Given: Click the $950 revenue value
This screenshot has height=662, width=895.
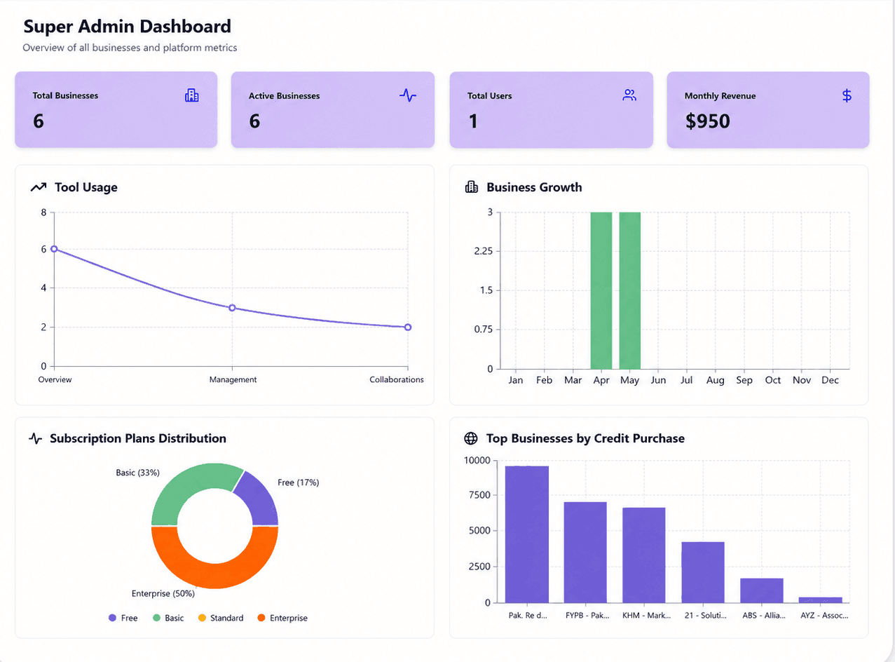Looking at the screenshot, I should [708, 121].
